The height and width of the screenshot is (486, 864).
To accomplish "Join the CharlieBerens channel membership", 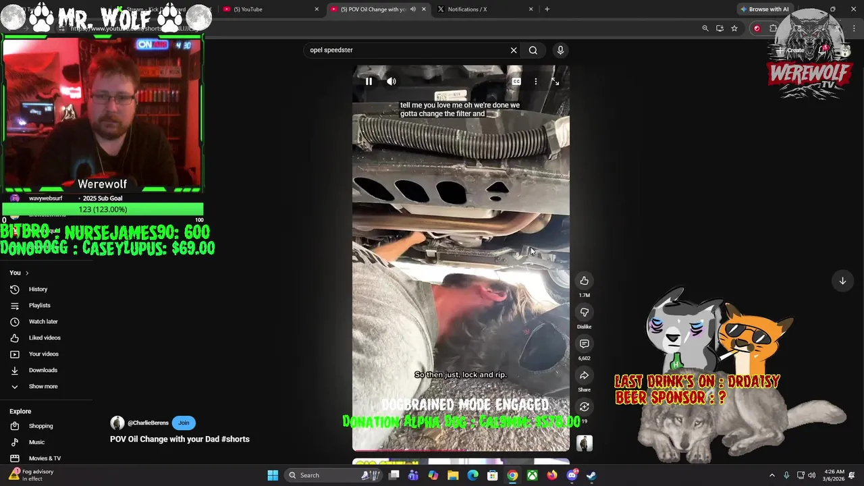I will [184, 423].
